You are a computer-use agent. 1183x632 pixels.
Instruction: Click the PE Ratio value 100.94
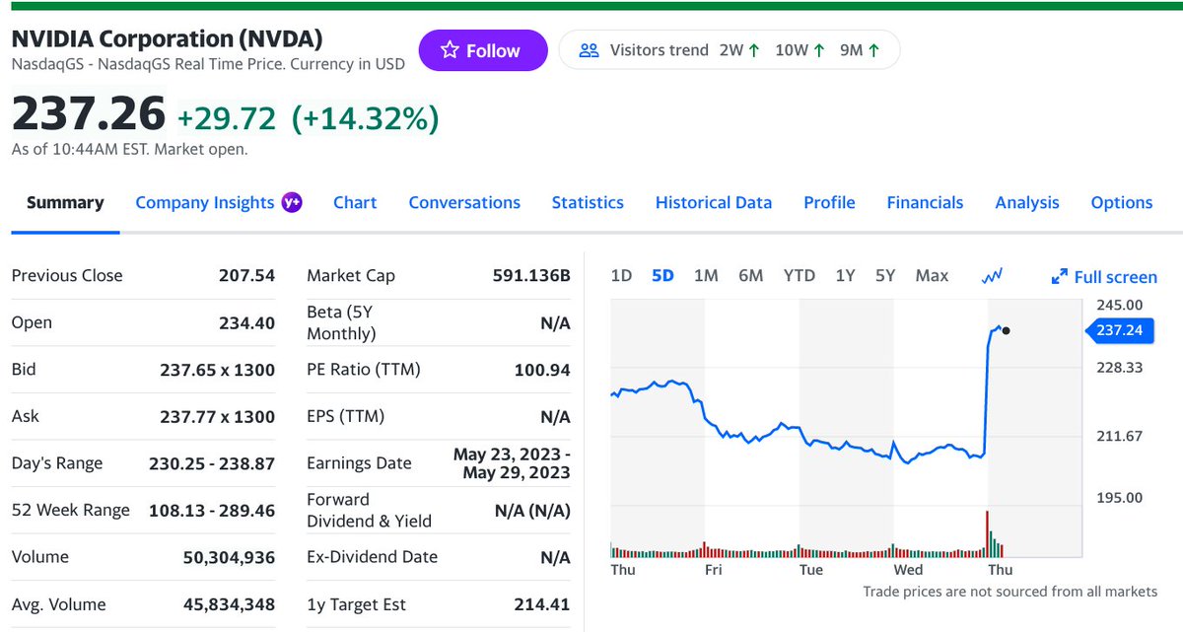tap(542, 370)
